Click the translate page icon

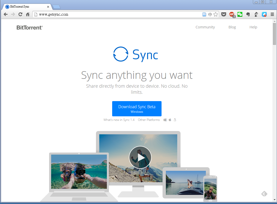pyautogui.click(x=210, y=14)
